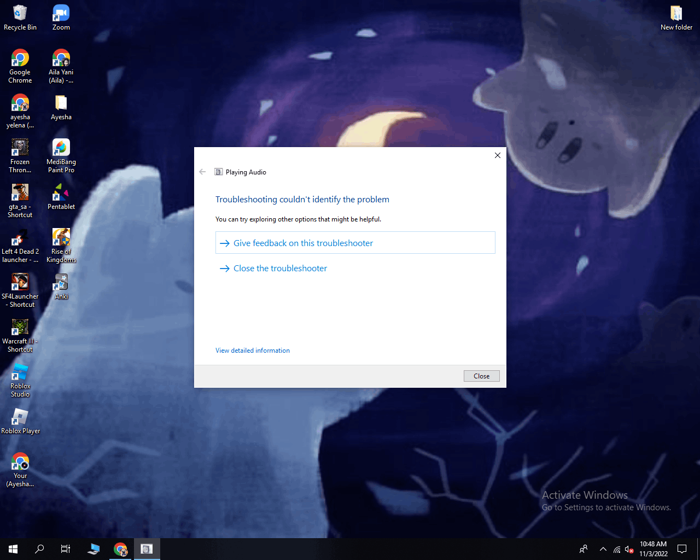Open the notification Action Center

(682, 549)
